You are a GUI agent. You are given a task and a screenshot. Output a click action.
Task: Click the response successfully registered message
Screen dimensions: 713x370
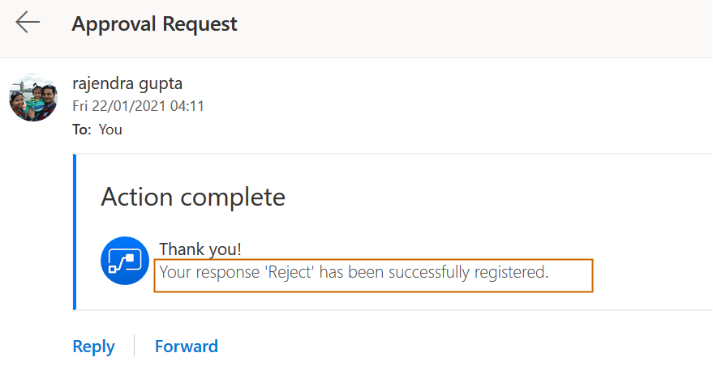coord(354,272)
